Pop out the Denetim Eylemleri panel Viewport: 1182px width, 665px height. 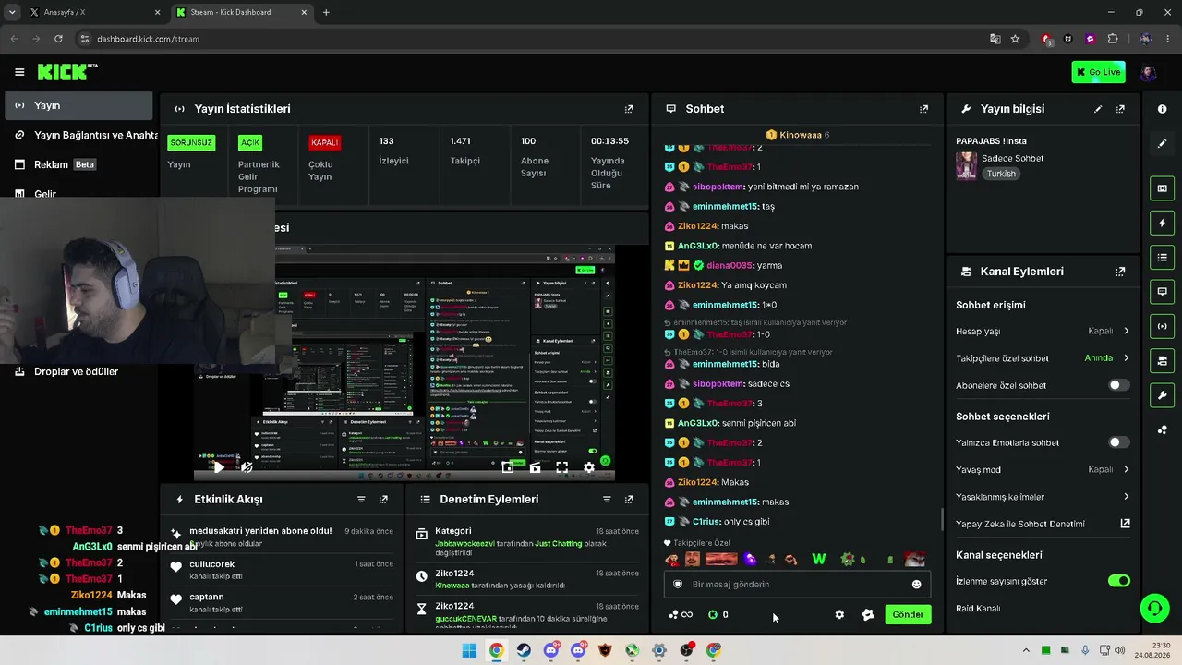point(629,500)
